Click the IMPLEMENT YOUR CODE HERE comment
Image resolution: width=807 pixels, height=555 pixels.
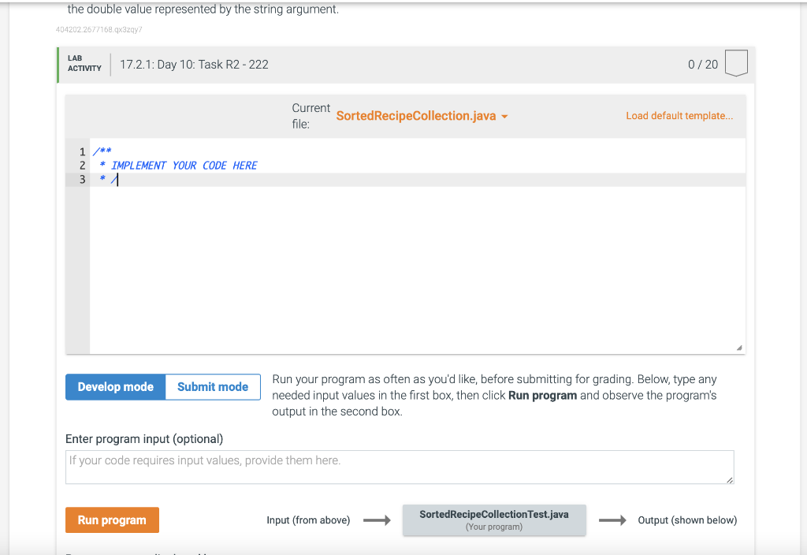click(184, 166)
